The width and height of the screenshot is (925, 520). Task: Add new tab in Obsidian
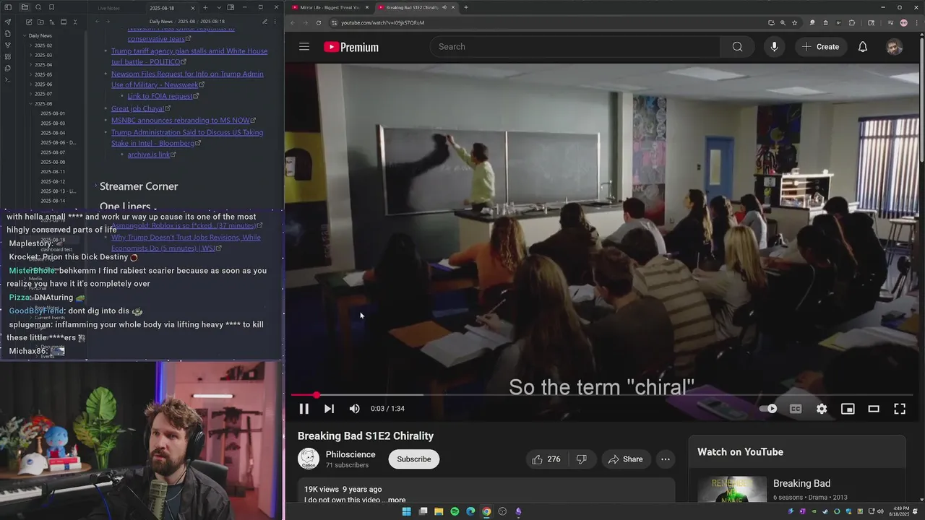(x=205, y=8)
